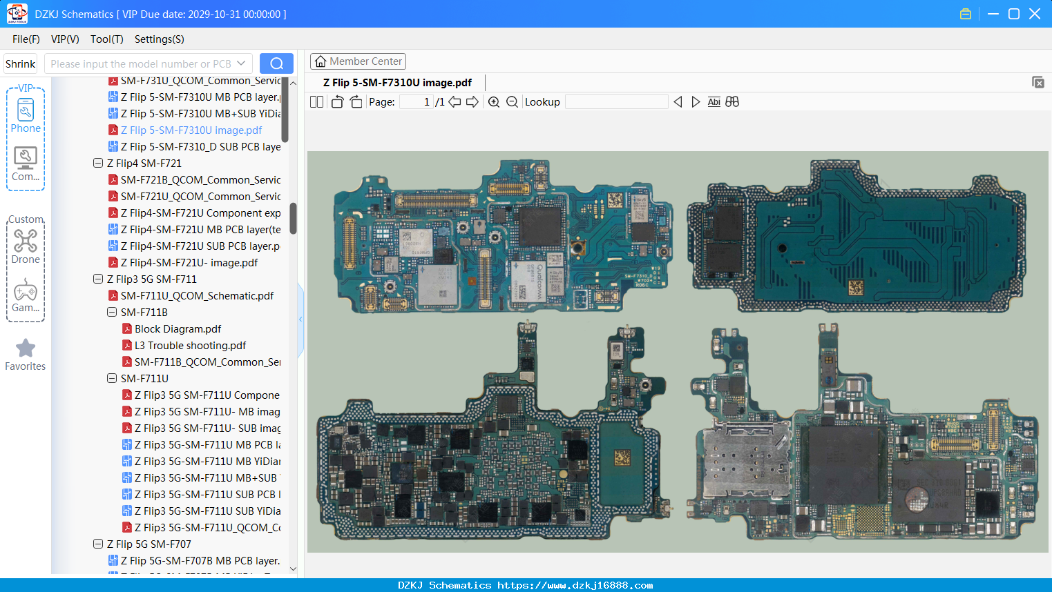Rotate page counterclockwise
Screen dimensions: 1052x592
pos(337,102)
